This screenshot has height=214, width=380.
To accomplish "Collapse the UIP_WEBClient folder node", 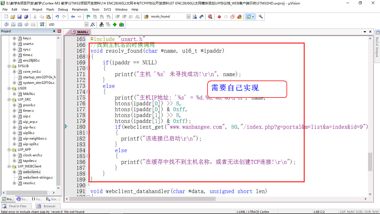I will tap(9, 166).
